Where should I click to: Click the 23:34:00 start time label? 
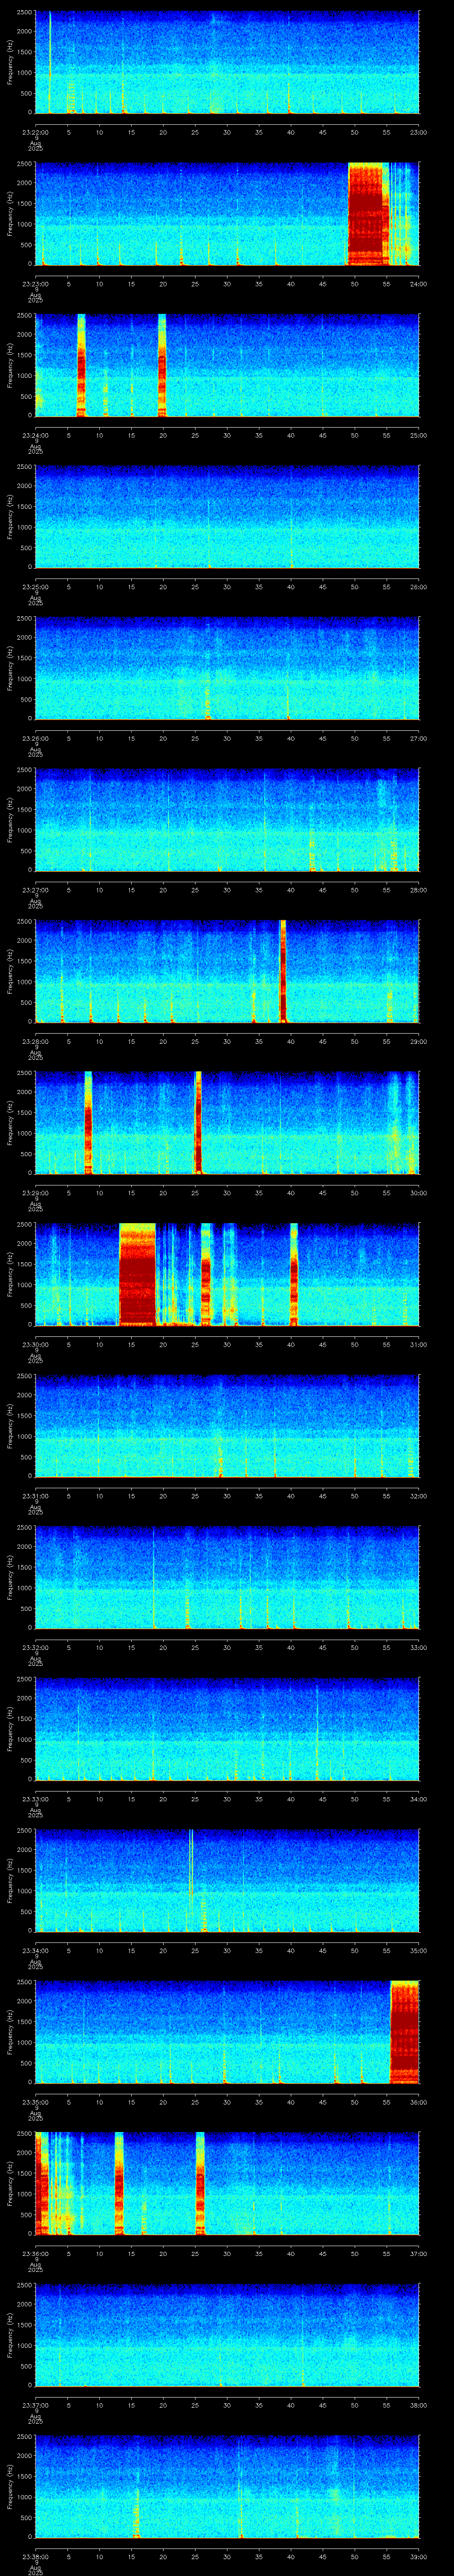(x=35, y=1951)
